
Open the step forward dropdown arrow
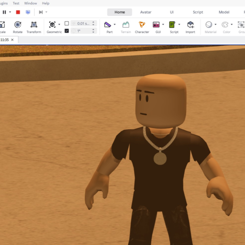pos(46,12)
